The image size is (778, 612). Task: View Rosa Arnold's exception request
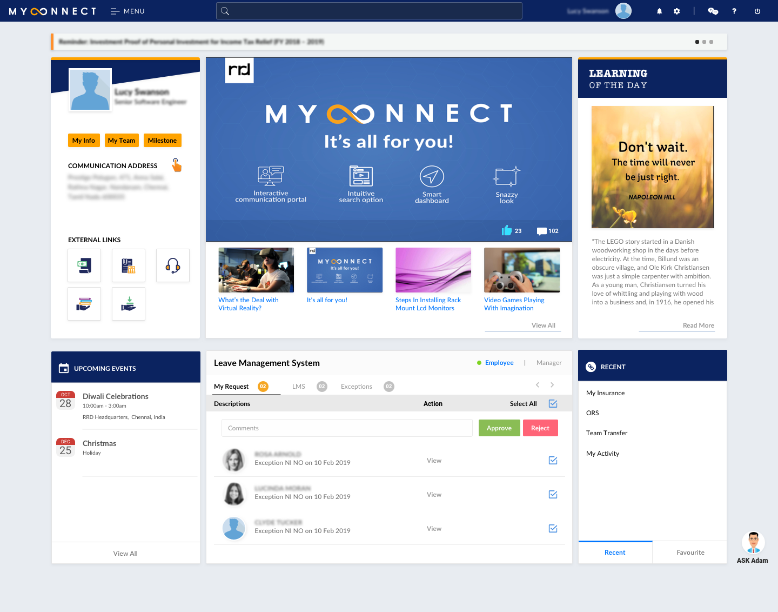(x=434, y=461)
